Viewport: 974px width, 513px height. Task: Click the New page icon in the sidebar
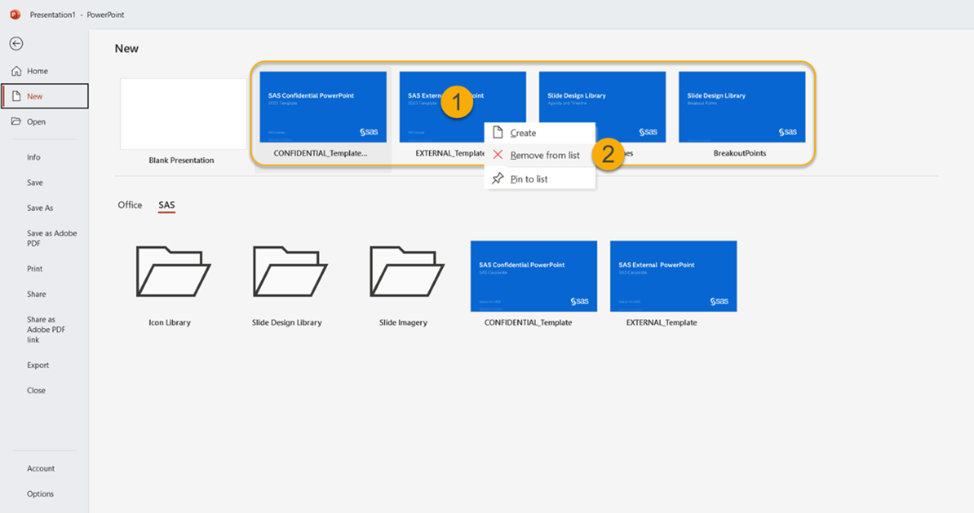(x=16, y=96)
